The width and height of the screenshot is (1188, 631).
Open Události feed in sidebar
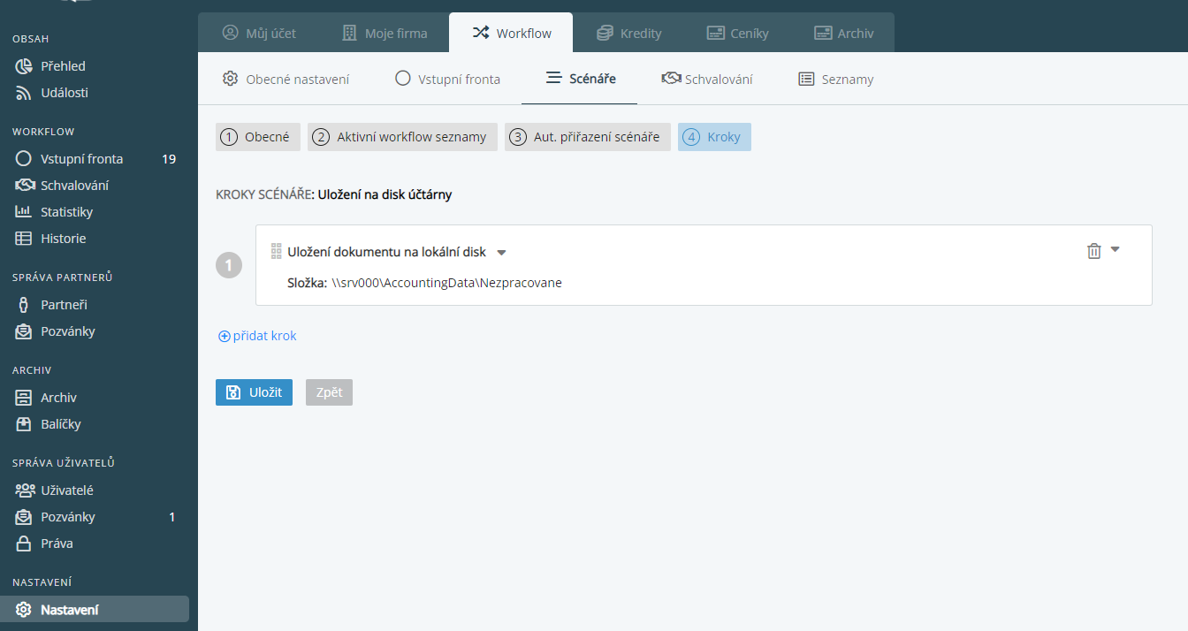pyautogui.click(x=64, y=93)
